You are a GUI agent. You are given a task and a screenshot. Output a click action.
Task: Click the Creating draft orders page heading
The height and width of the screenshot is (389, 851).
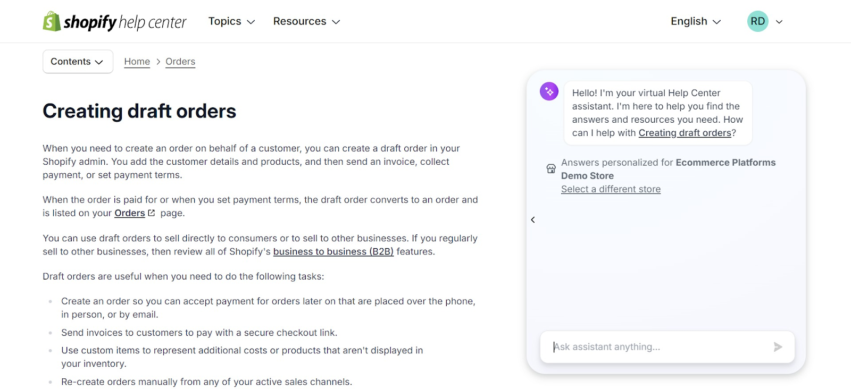pyautogui.click(x=139, y=111)
